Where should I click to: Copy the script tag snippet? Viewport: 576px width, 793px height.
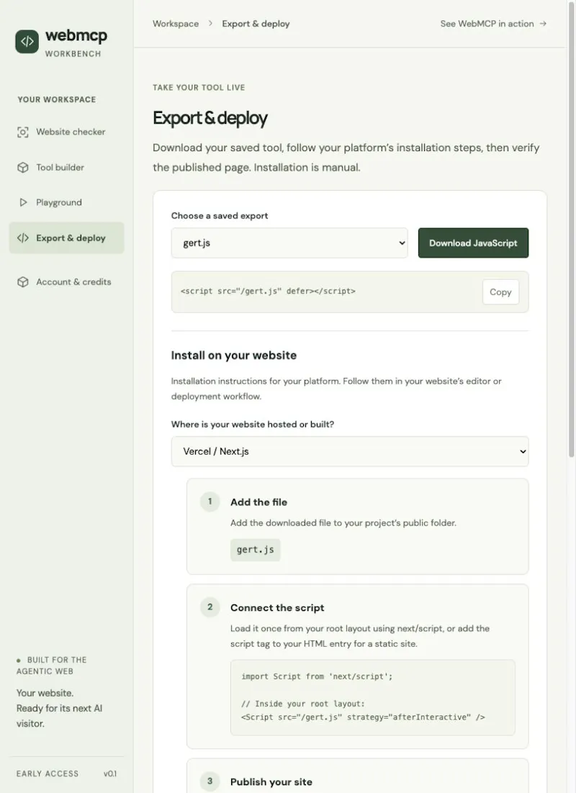click(x=500, y=292)
